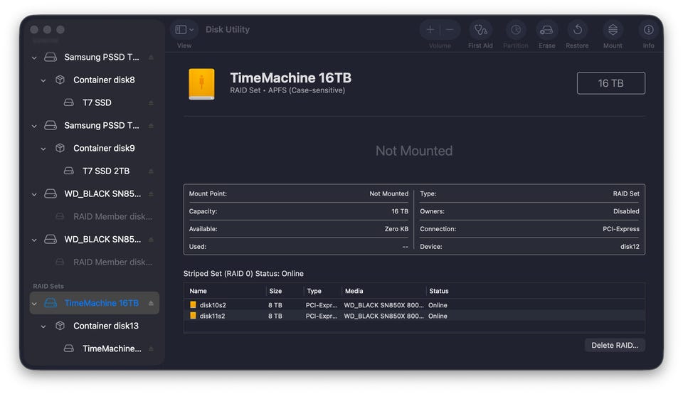This screenshot has height=394, width=683.
Task: Eject the first Samsung PSSD disk
Action: [151, 58]
